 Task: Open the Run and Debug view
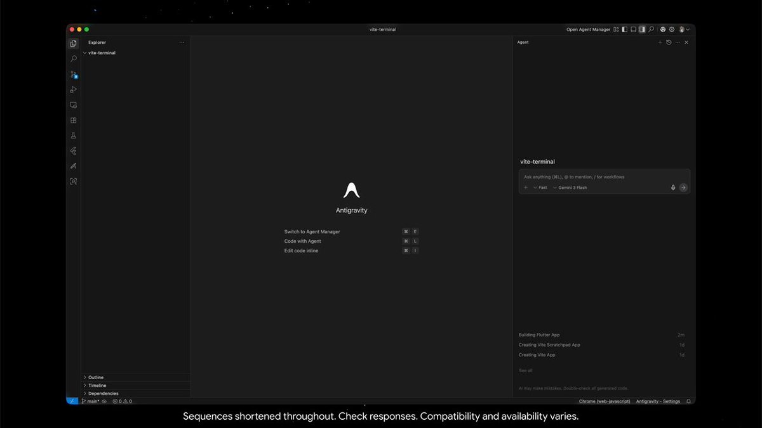click(x=74, y=89)
